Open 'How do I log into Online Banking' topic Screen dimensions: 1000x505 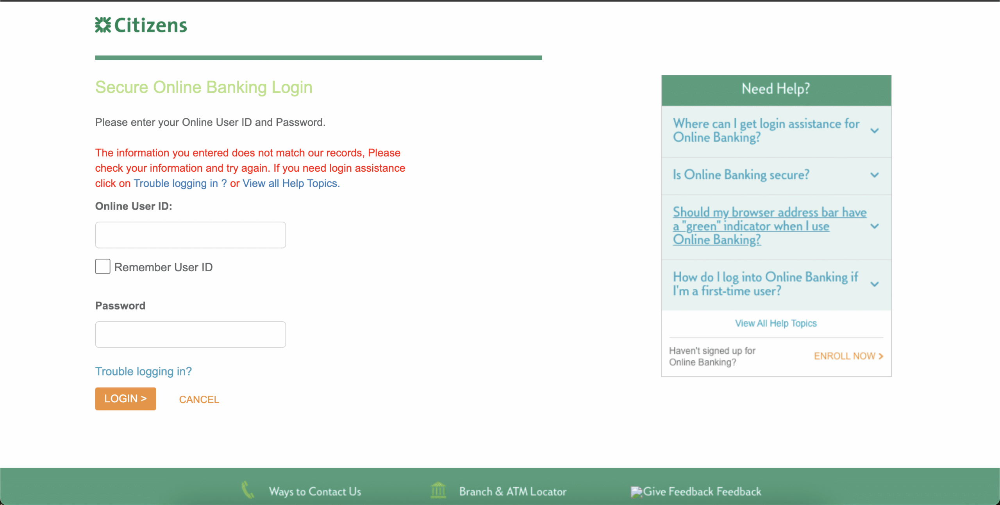(x=765, y=284)
